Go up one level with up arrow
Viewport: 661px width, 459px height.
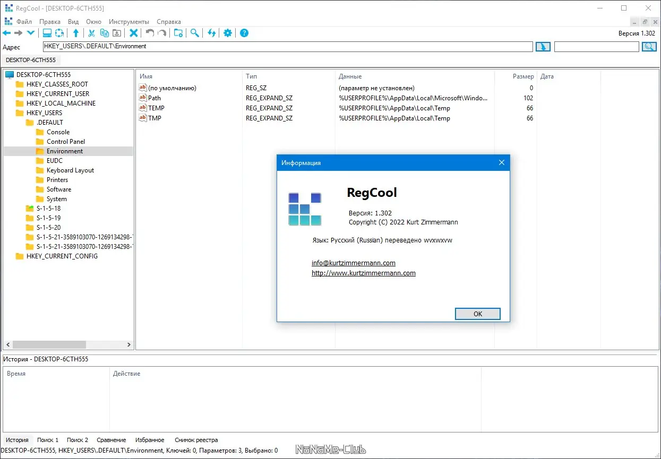click(76, 33)
